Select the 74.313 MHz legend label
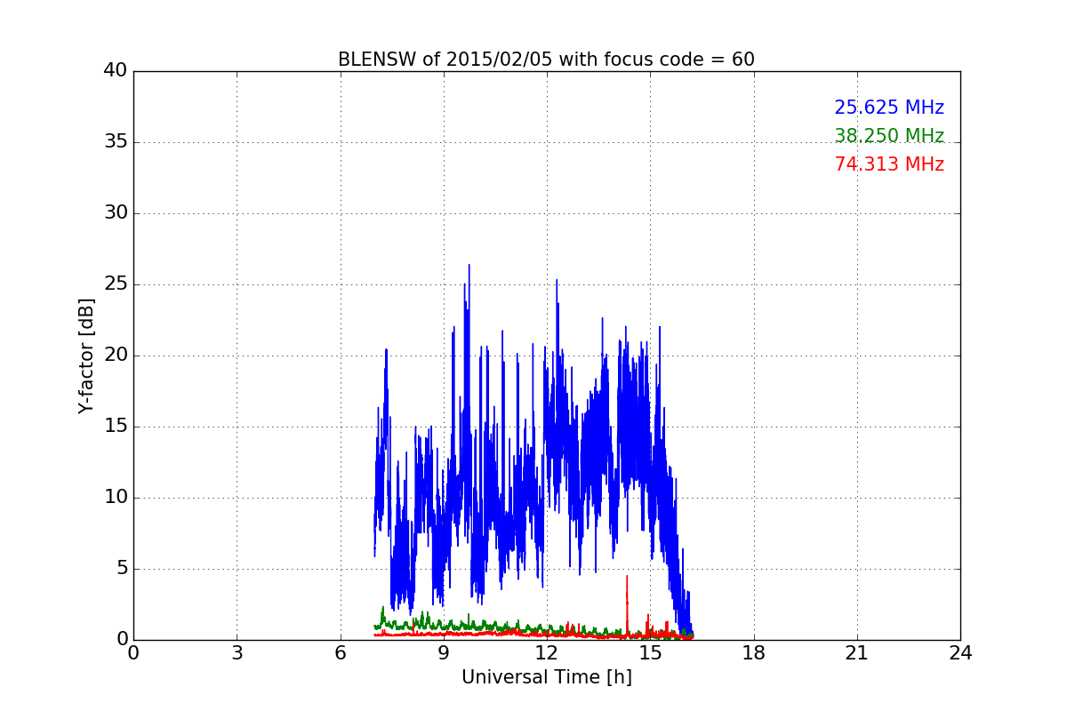 click(x=889, y=164)
